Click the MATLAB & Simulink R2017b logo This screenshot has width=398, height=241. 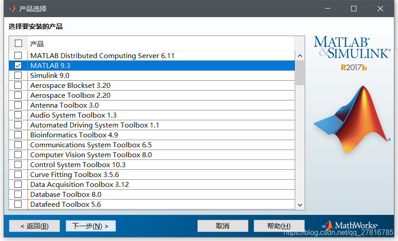pyautogui.click(x=352, y=53)
